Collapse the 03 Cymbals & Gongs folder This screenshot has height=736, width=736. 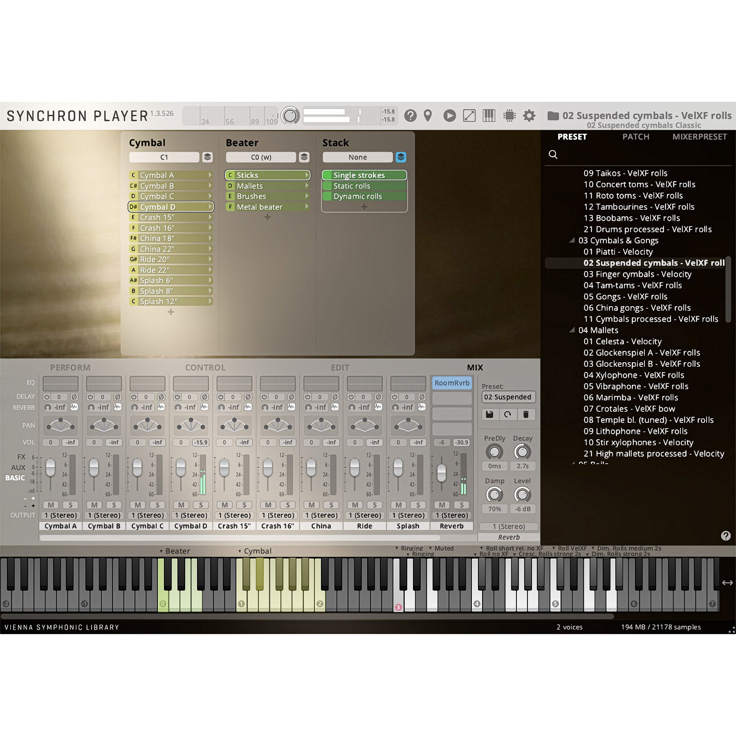tap(572, 240)
